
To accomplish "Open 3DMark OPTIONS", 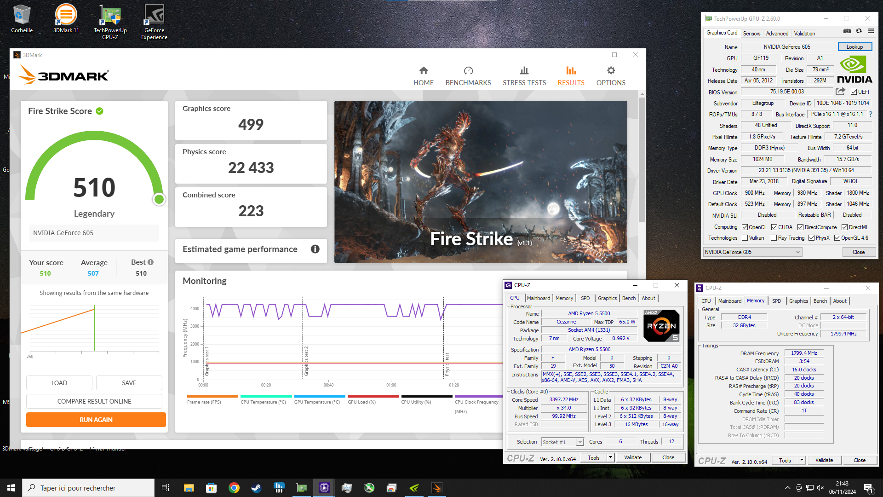I will coord(611,76).
